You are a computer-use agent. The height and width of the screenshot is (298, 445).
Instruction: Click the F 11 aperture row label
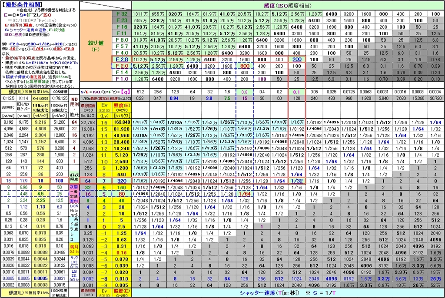[x=122, y=33]
